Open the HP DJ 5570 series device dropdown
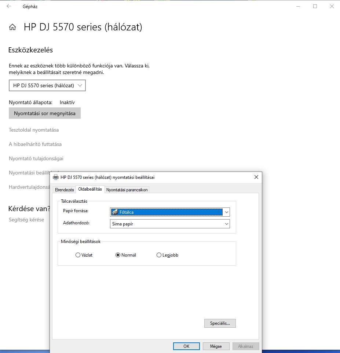Screen dimensions: 340x353 click(x=47, y=85)
